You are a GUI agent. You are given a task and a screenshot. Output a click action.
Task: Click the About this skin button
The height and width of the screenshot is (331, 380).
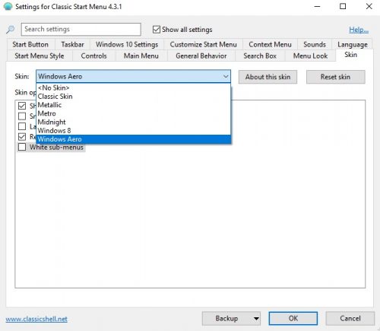click(268, 77)
